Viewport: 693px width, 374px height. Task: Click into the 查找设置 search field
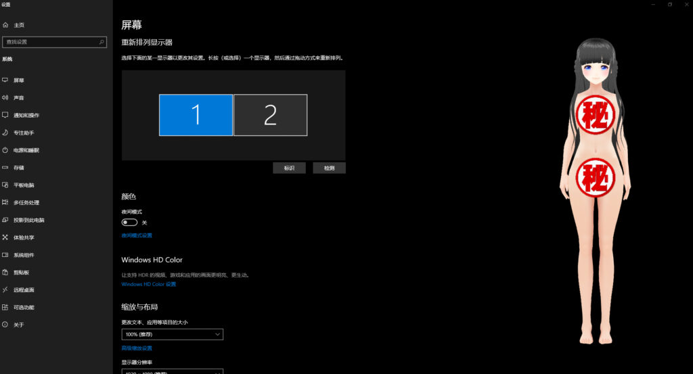tap(51, 42)
